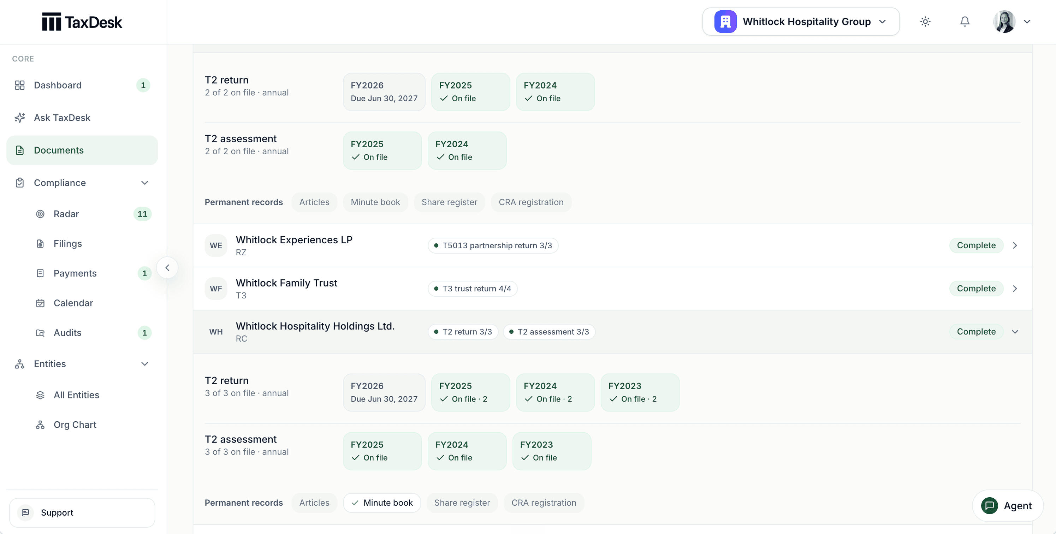Viewport: 1056px width, 534px height.
Task: Open the account menu chevron beside avatar
Action: pyautogui.click(x=1027, y=22)
